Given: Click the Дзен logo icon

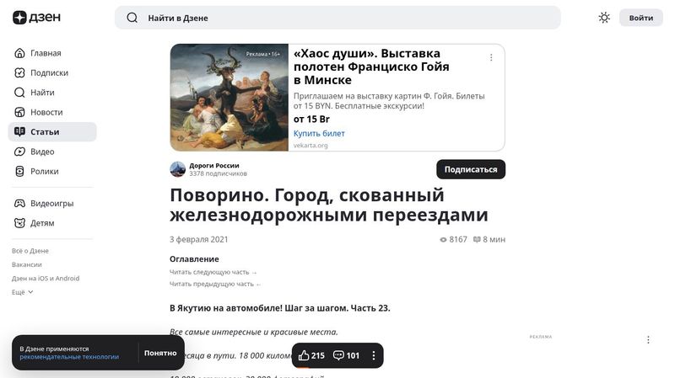Looking at the screenshot, I should click(19, 18).
